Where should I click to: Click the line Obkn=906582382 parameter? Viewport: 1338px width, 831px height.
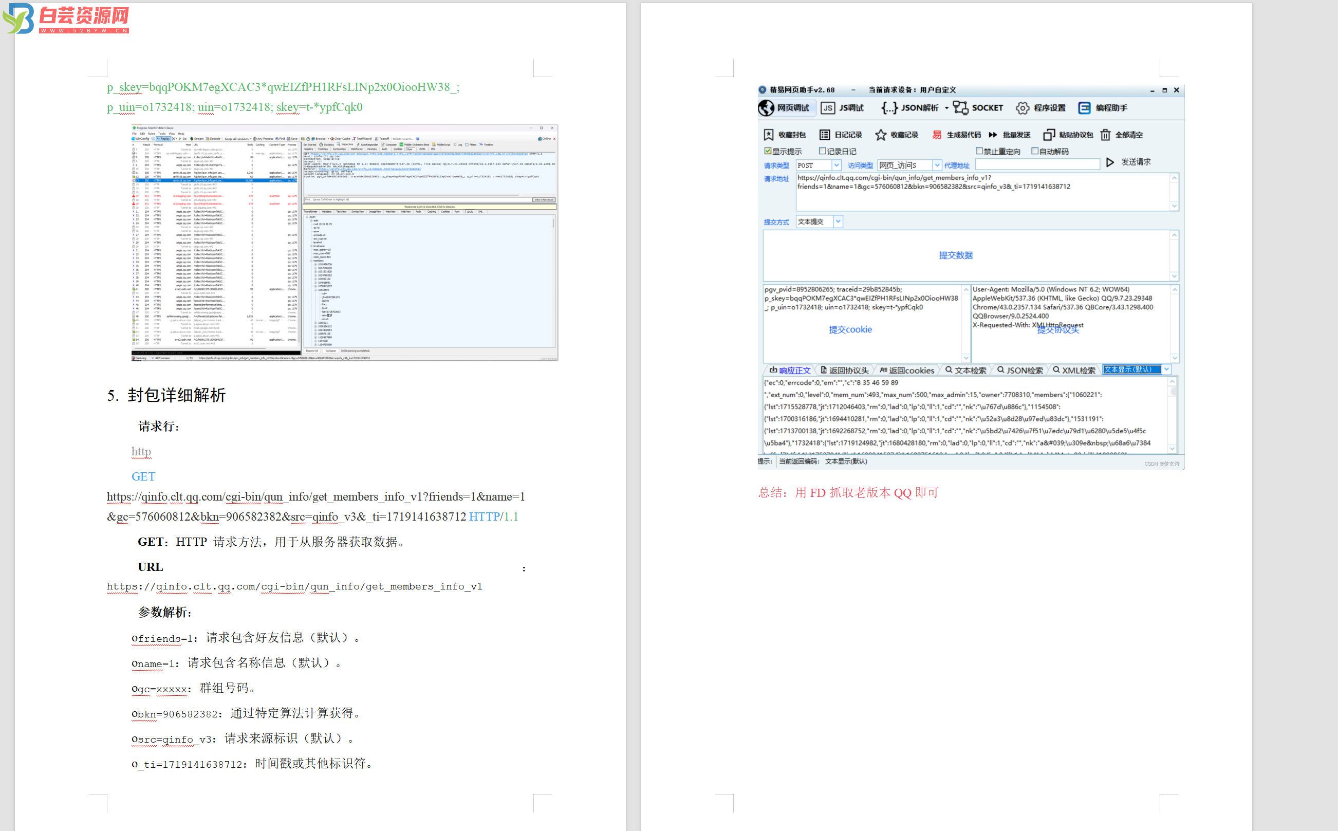point(247,713)
